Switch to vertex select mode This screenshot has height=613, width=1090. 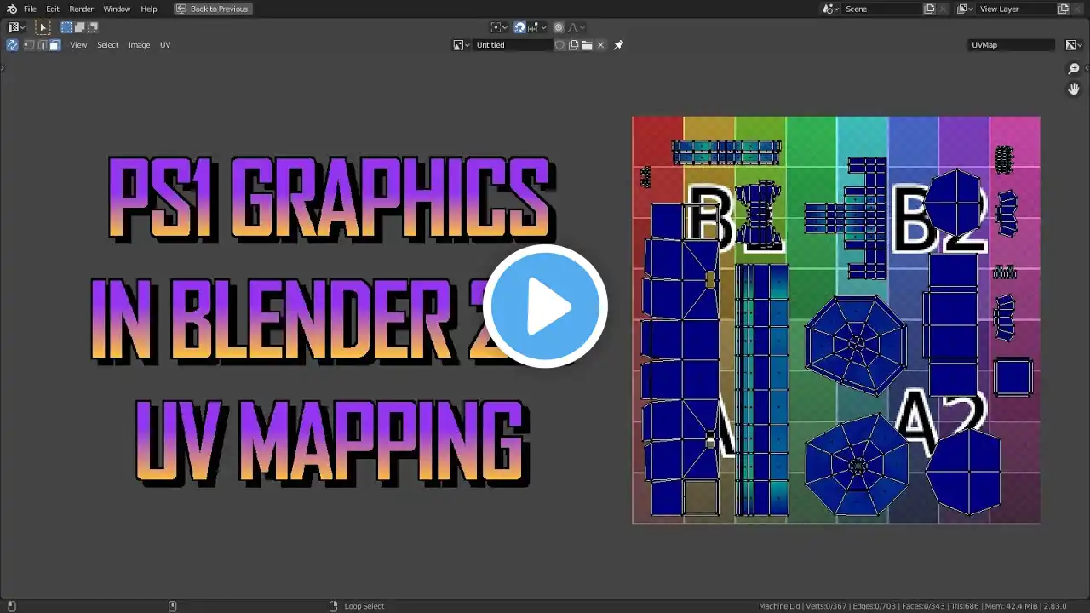click(29, 45)
